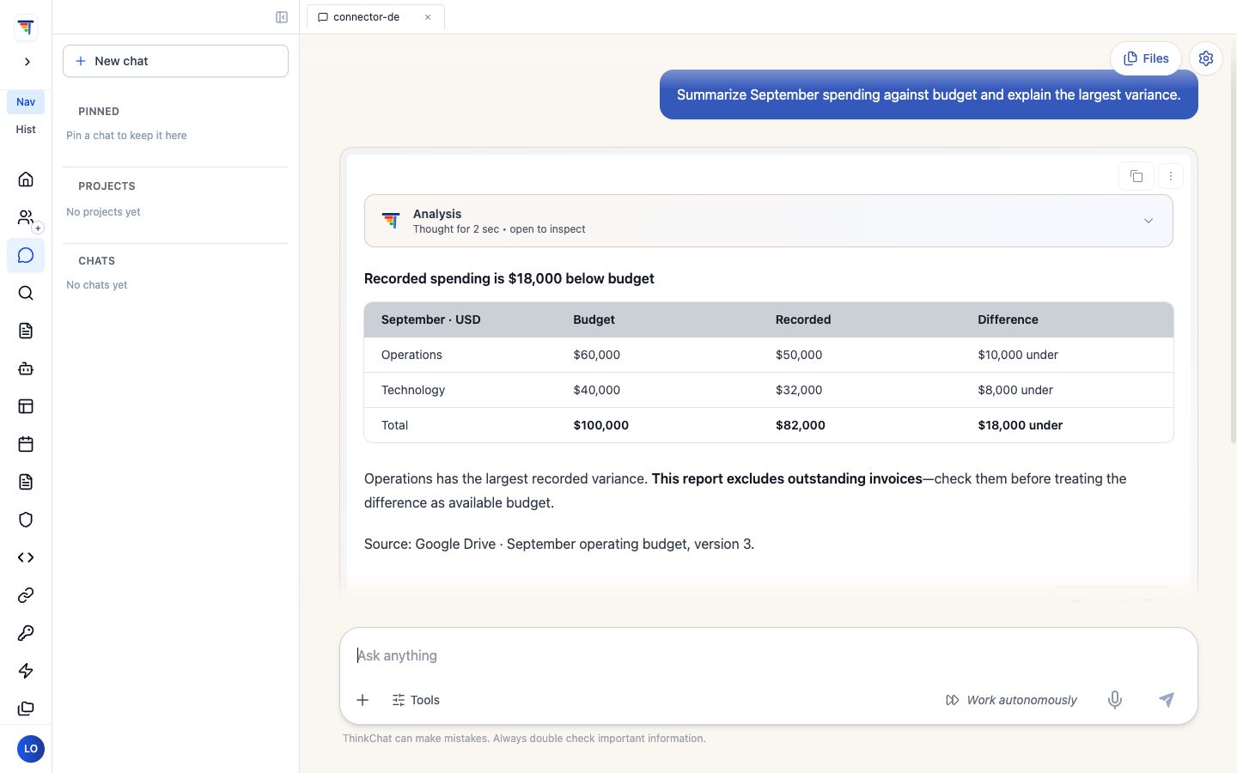Select the "$82,000" recorded total
Viewport: 1237px width, 773px height.
click(x=800, y=425)
